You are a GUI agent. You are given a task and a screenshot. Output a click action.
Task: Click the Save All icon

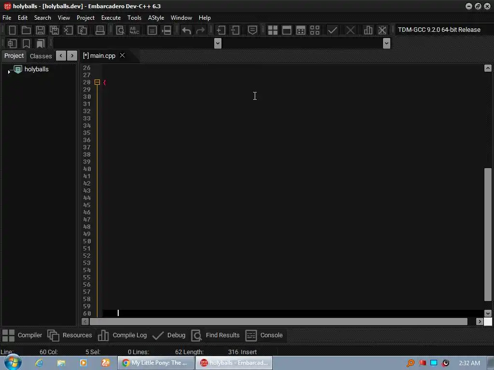[x=54, y=30]
